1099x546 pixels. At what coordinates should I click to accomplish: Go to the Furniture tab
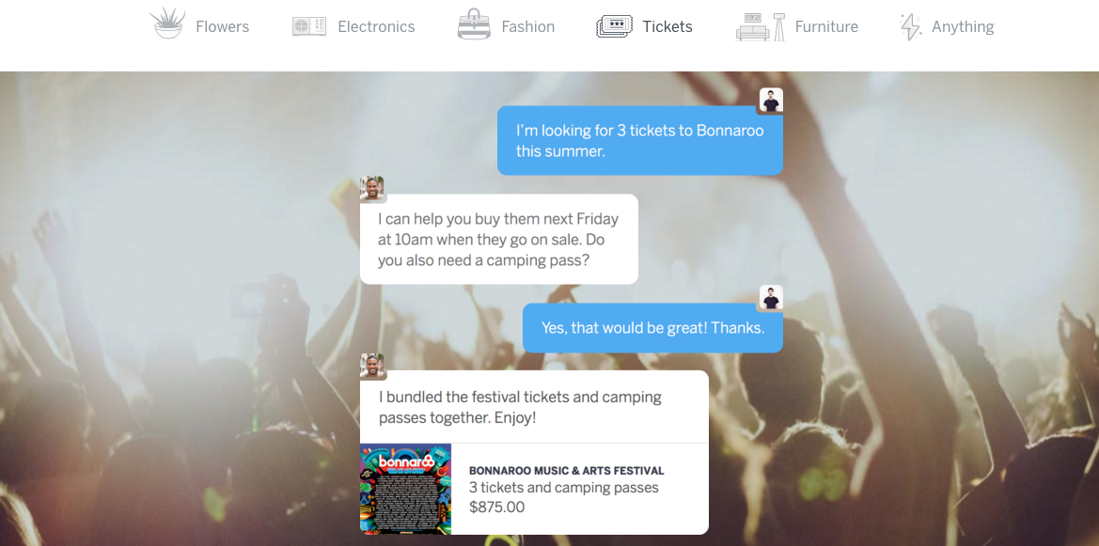(x=826, y=26)
